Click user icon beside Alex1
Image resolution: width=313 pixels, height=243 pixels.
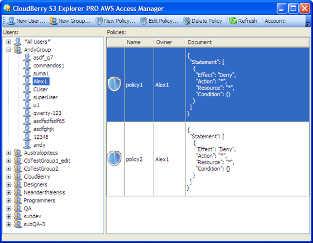(27, 82)
